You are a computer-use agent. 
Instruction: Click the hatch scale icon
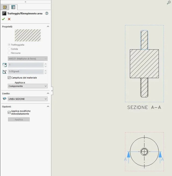click(x=5, y=65)
